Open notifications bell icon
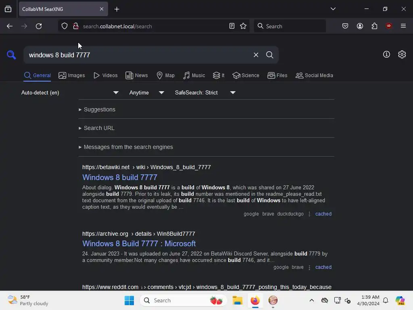Viewport: 413px width, 310px height. pyautogui.click(x=386, y=300)
